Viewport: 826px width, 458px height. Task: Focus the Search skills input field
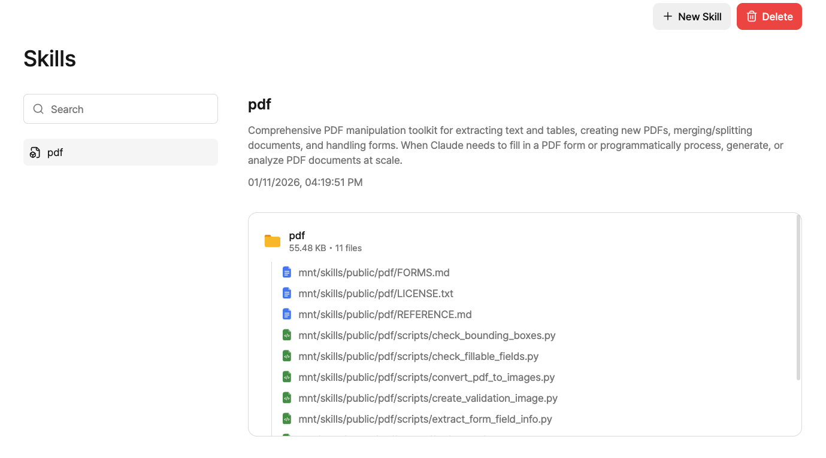[120, 109]
